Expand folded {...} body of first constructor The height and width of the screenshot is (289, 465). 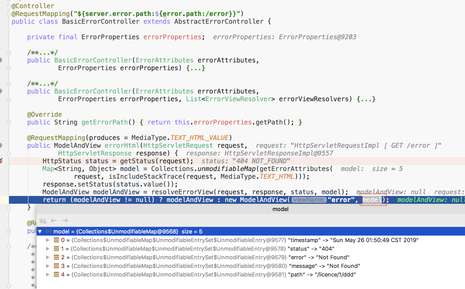195,68
